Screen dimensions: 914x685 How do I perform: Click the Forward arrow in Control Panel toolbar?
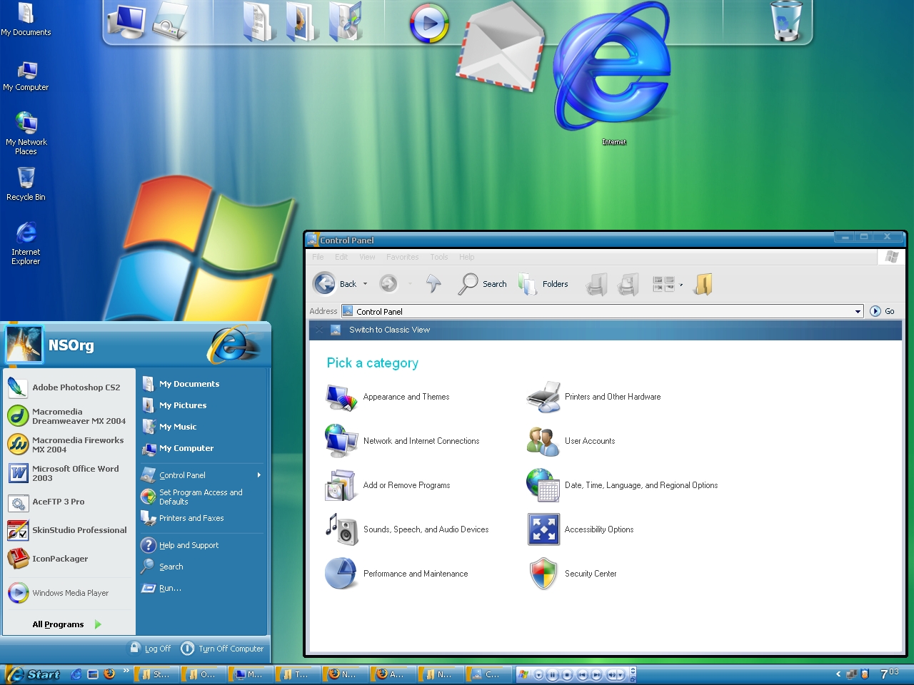click(x=388, y=284)
